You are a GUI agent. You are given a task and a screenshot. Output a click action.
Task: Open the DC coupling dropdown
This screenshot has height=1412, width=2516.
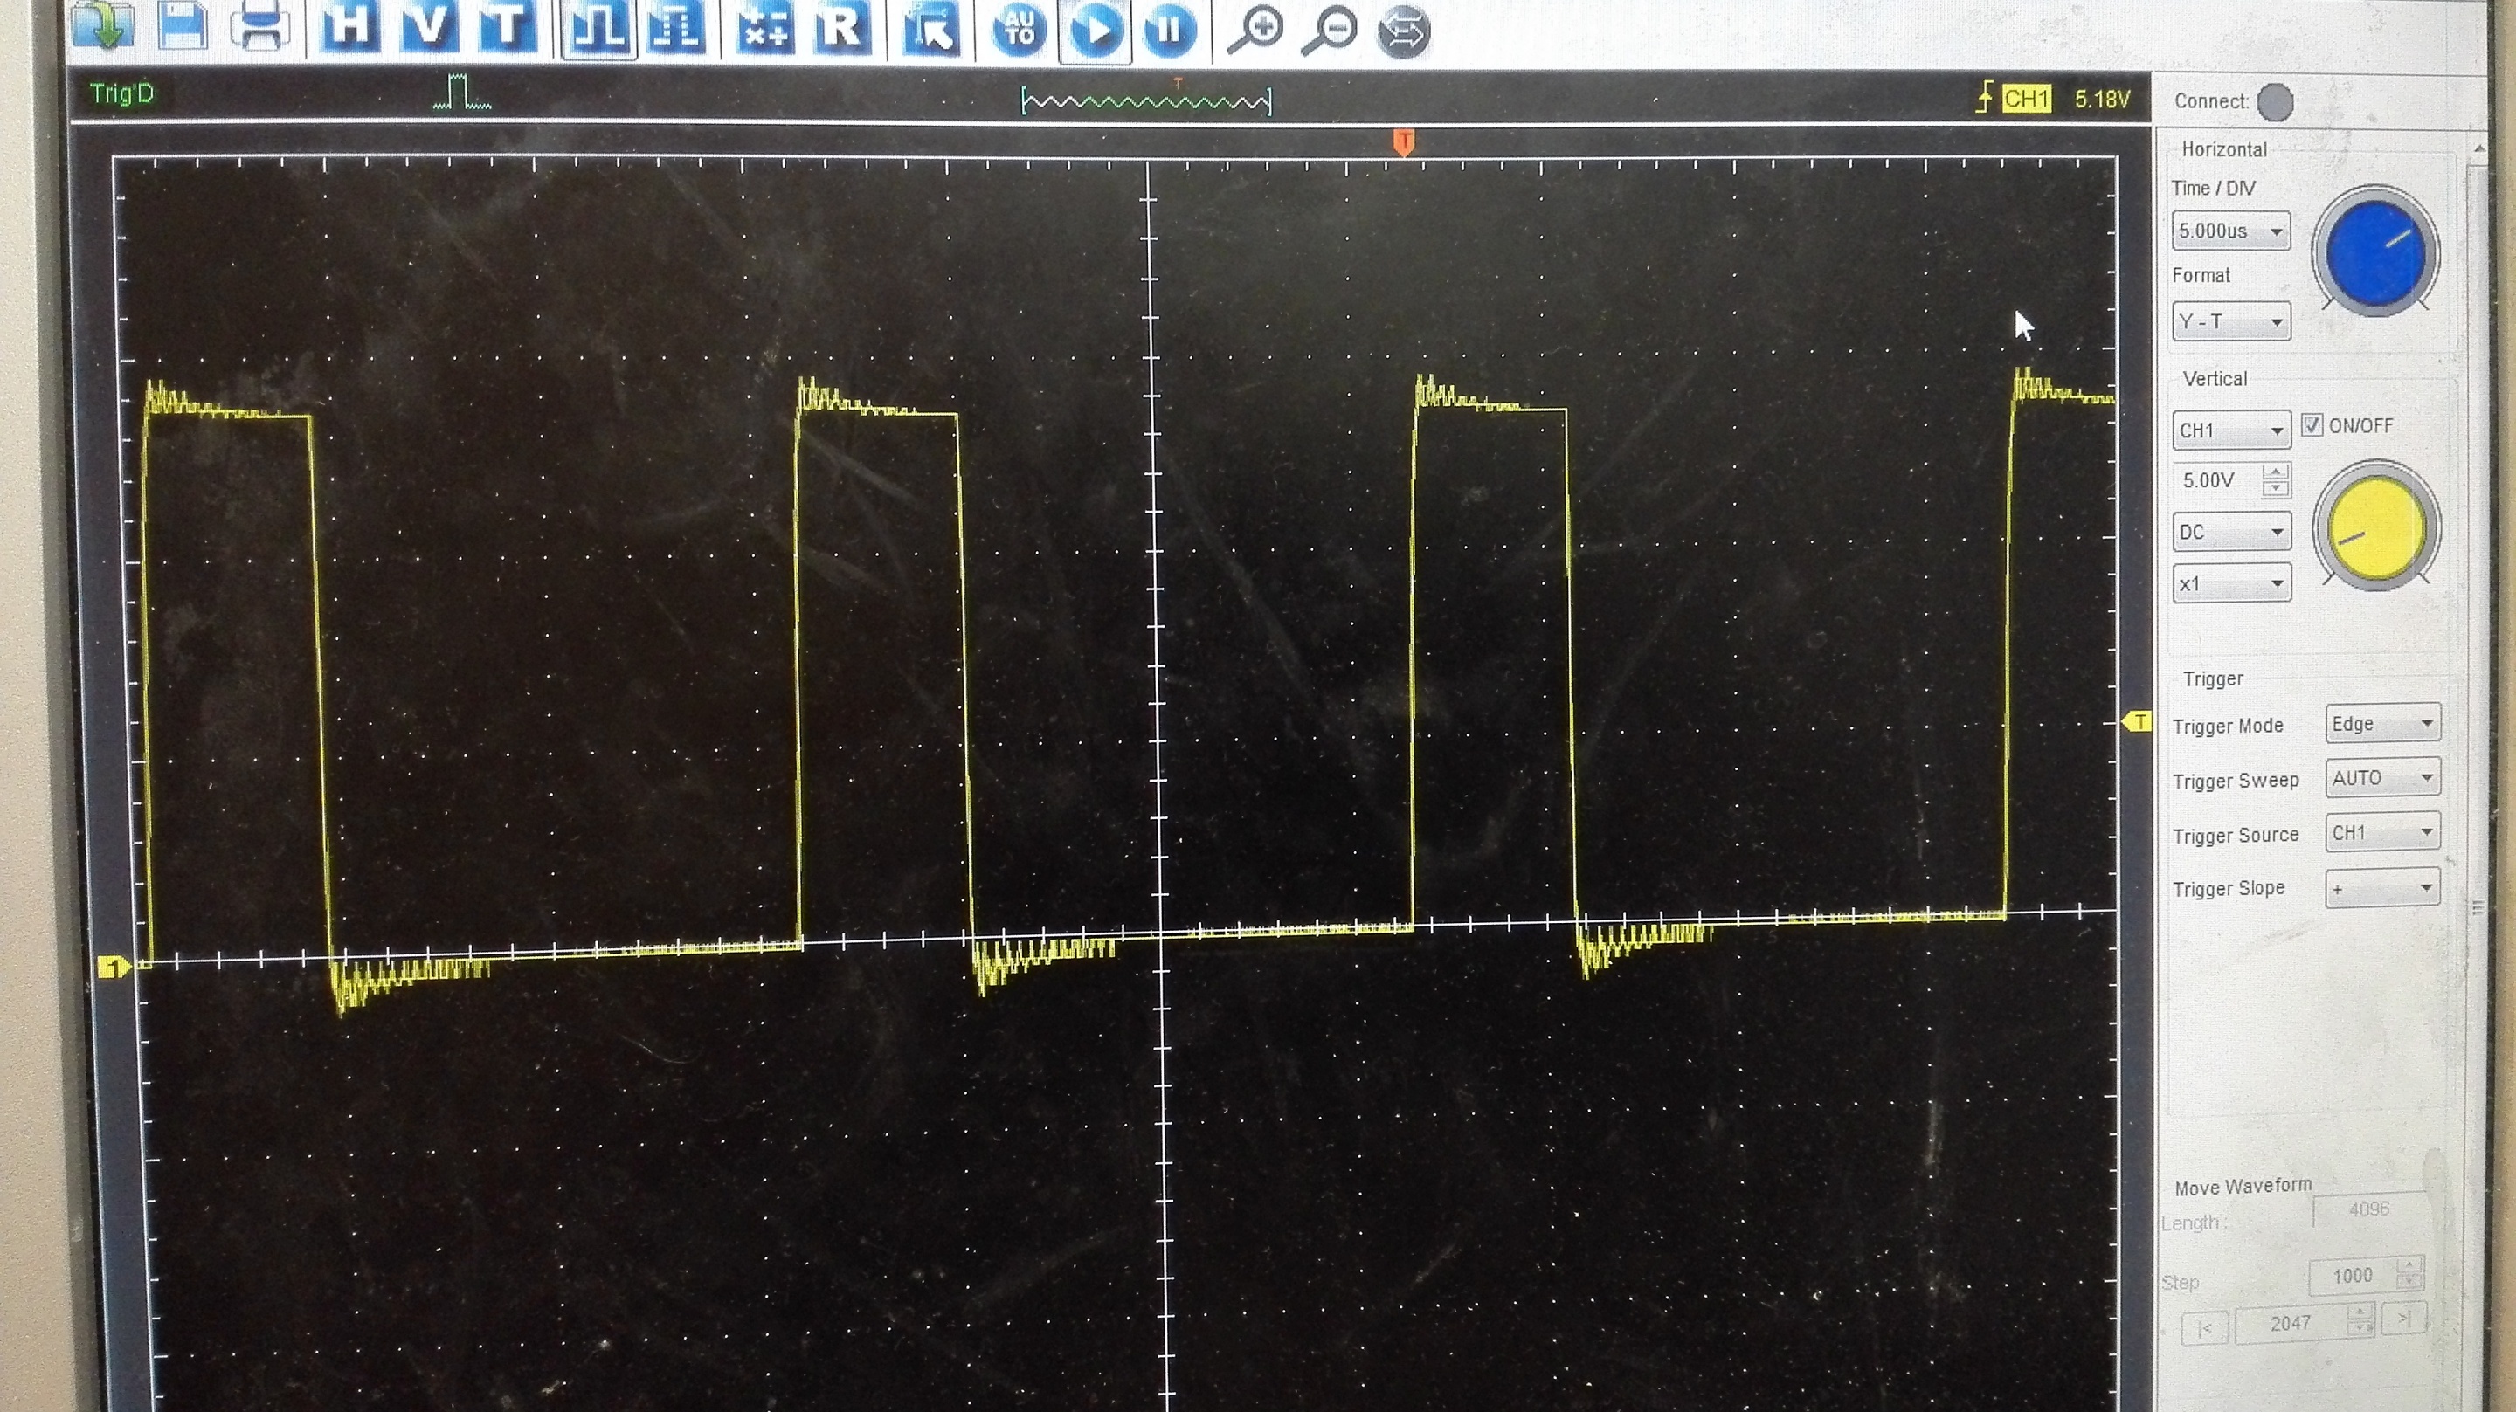(x=2231, y=532)
